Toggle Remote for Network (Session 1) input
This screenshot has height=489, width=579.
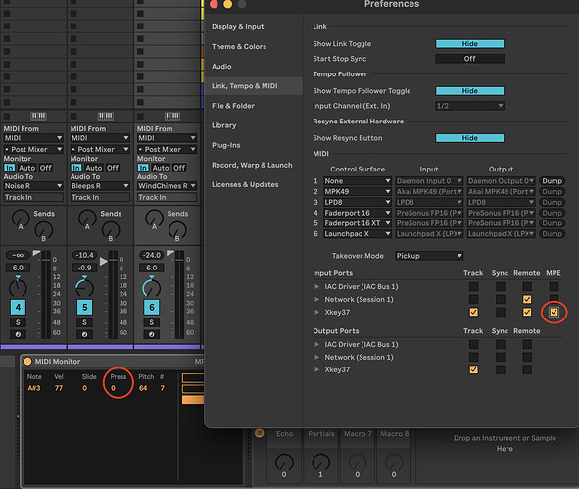tap(527, 299)
